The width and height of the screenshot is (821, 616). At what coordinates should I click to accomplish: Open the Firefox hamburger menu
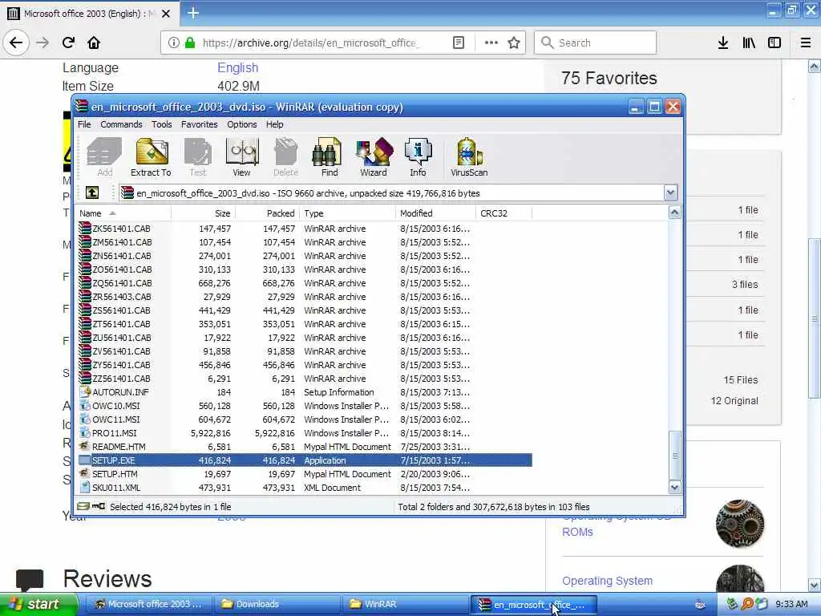click(x=806, y=43)
